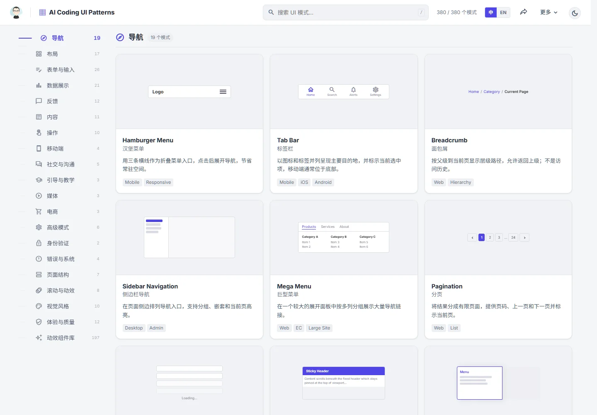Click the 数据展示 bar chart icon
The image size is (597, 415).
[x=39, y=85]
